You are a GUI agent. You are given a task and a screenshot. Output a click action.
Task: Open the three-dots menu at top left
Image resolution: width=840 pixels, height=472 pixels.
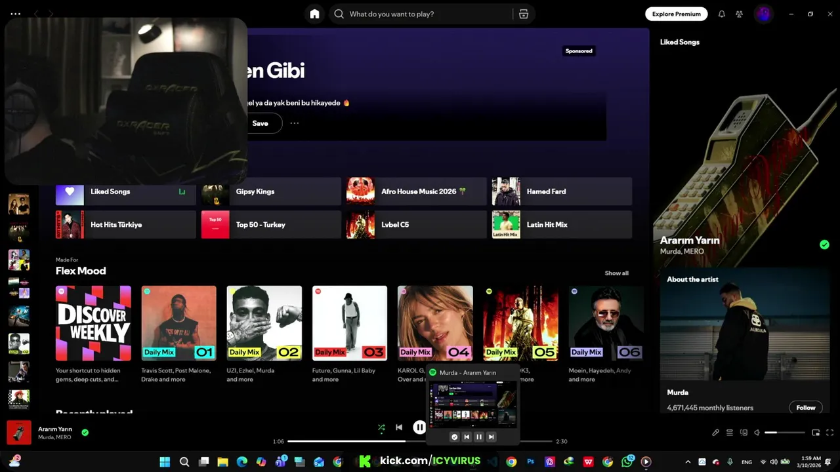pos(16,14)
